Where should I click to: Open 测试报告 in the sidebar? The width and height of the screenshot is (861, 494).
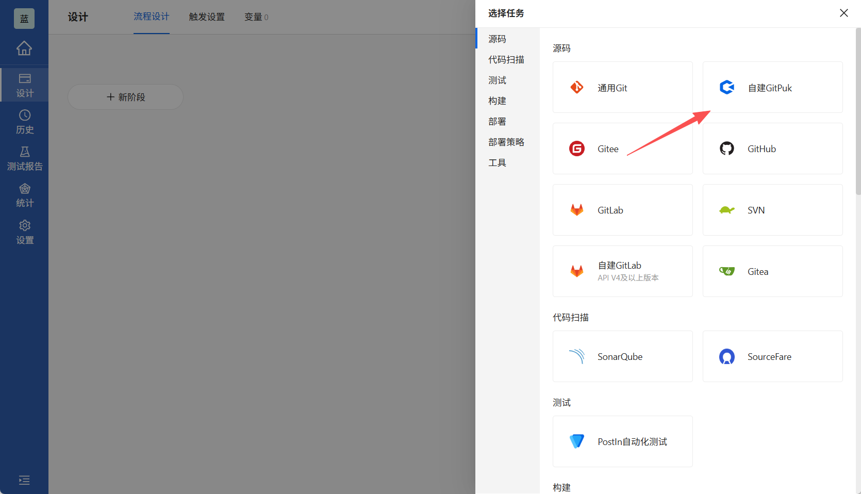point(24,158)
